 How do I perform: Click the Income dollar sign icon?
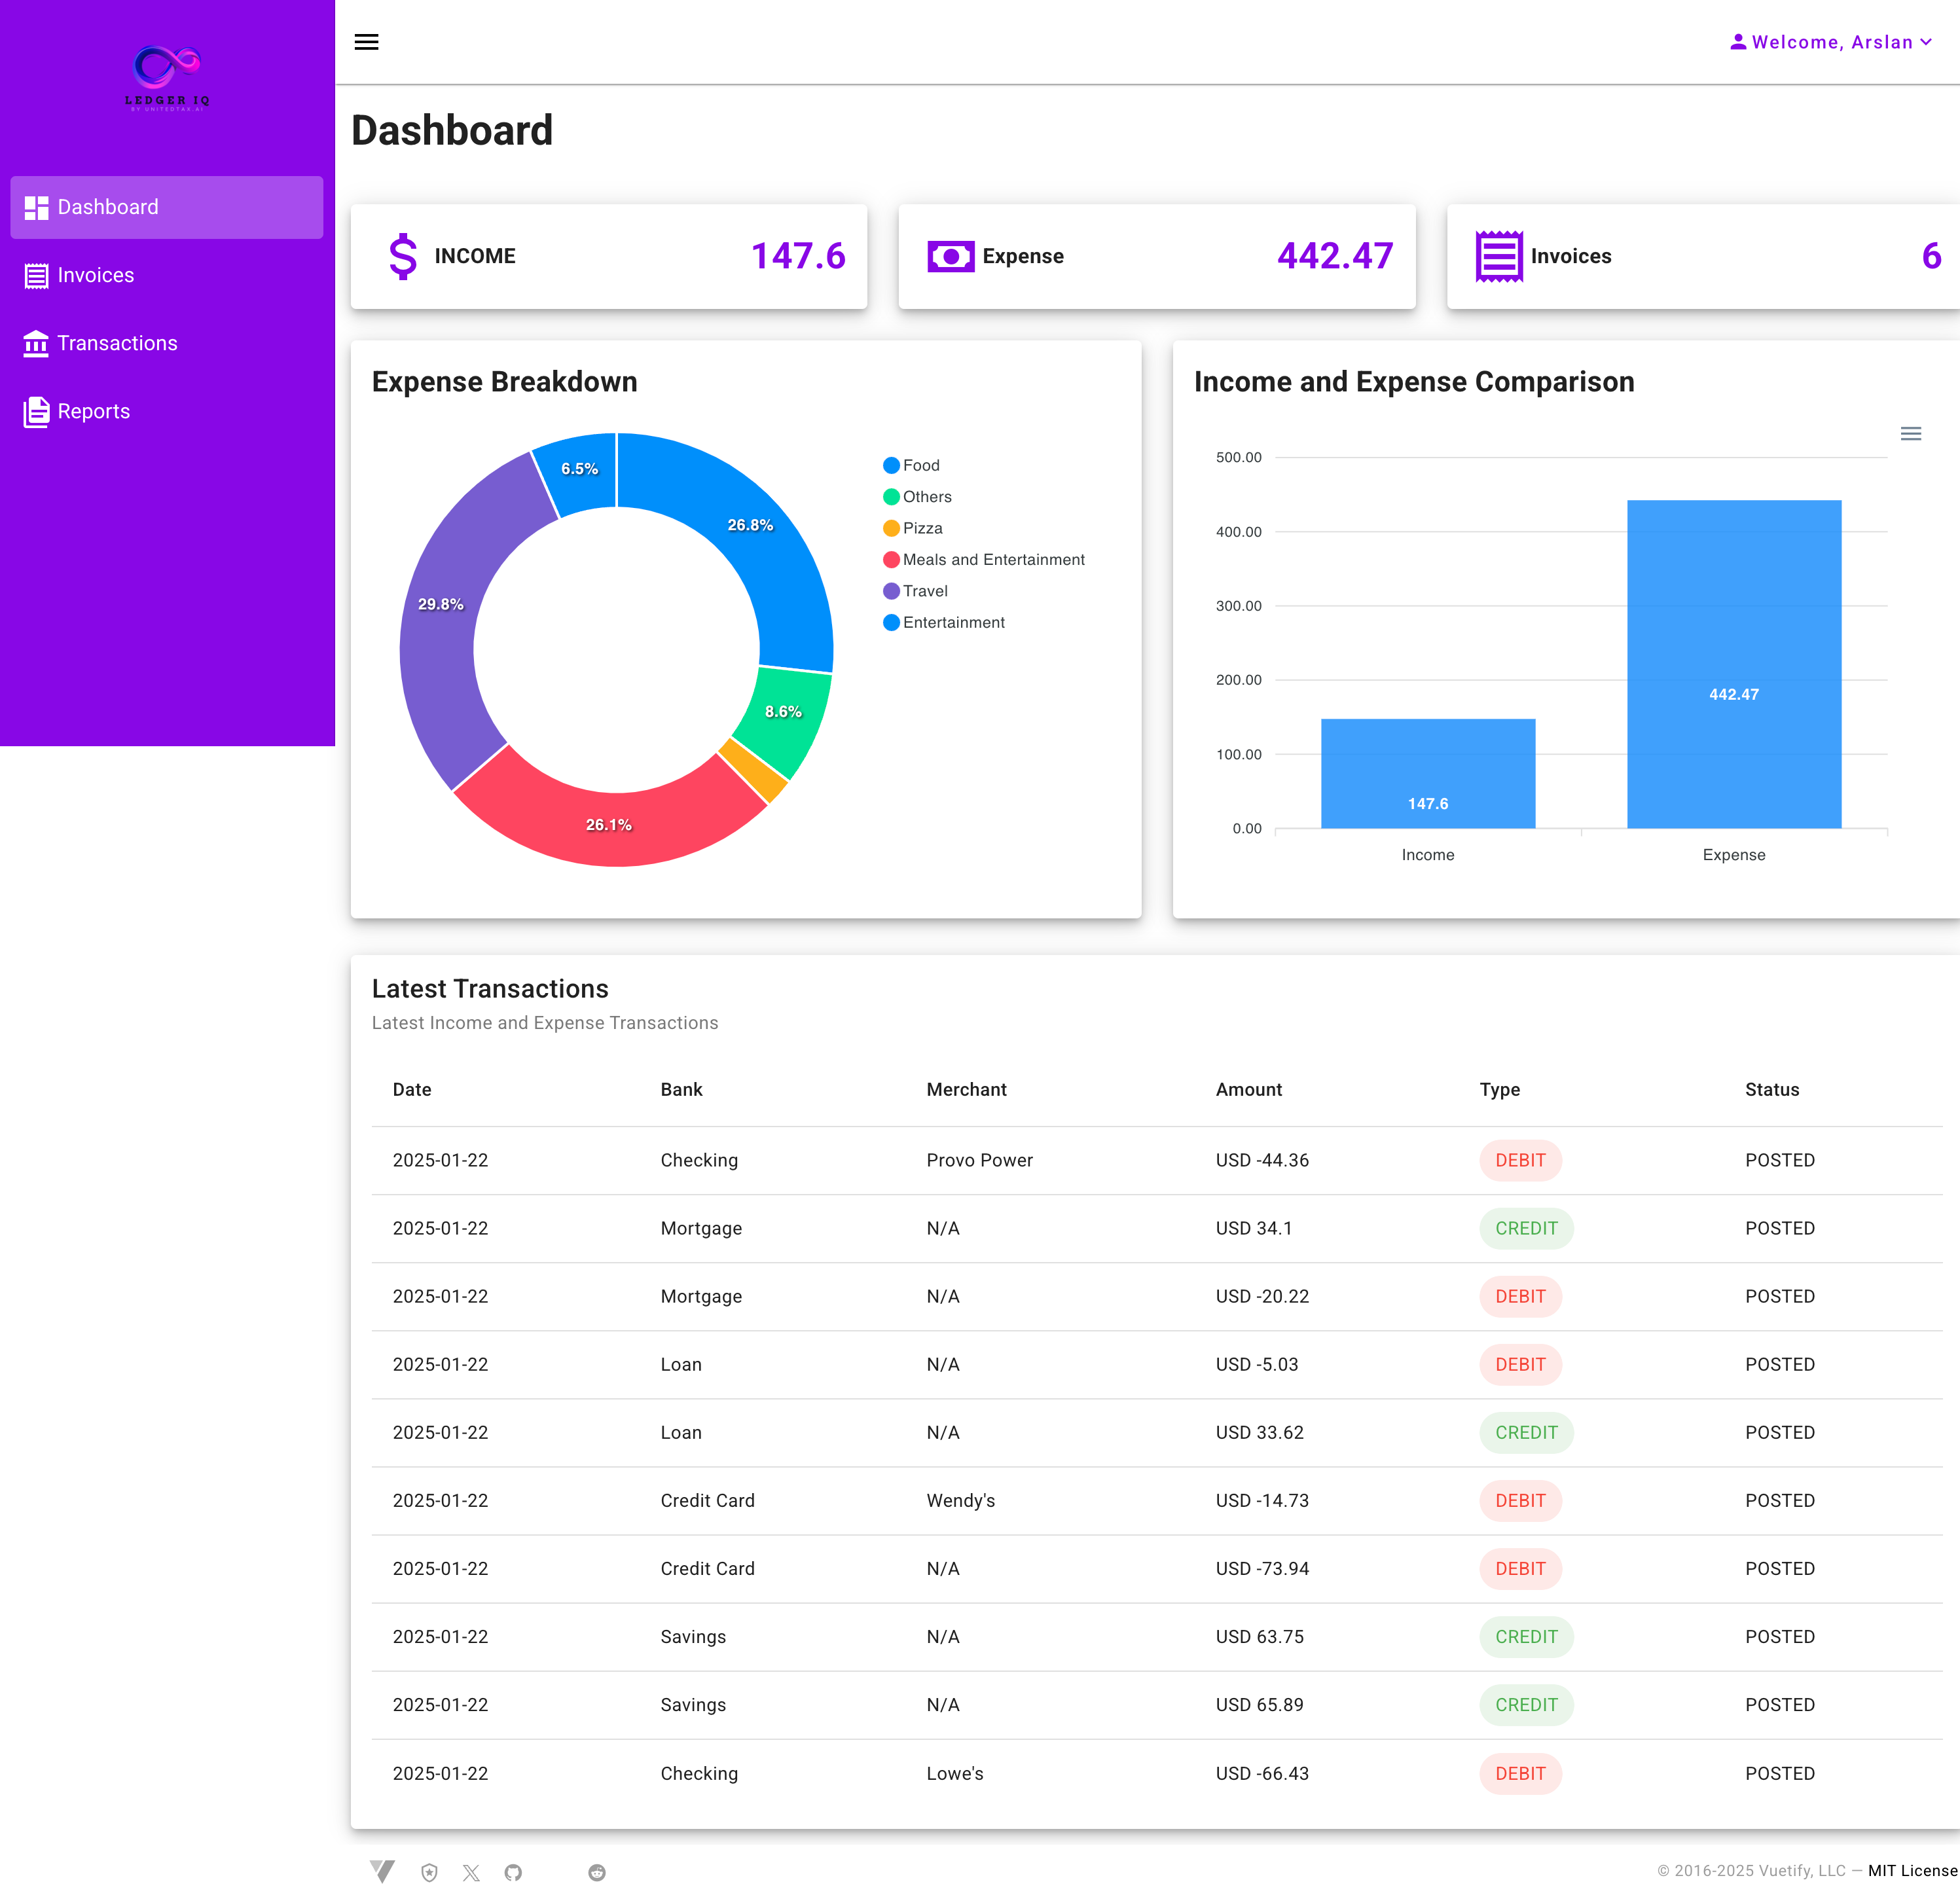403,256
